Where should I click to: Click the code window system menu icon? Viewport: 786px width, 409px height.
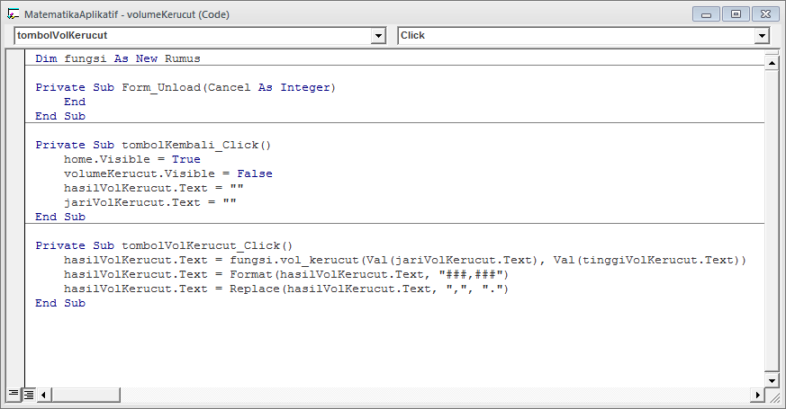click(x=14, y=14)
